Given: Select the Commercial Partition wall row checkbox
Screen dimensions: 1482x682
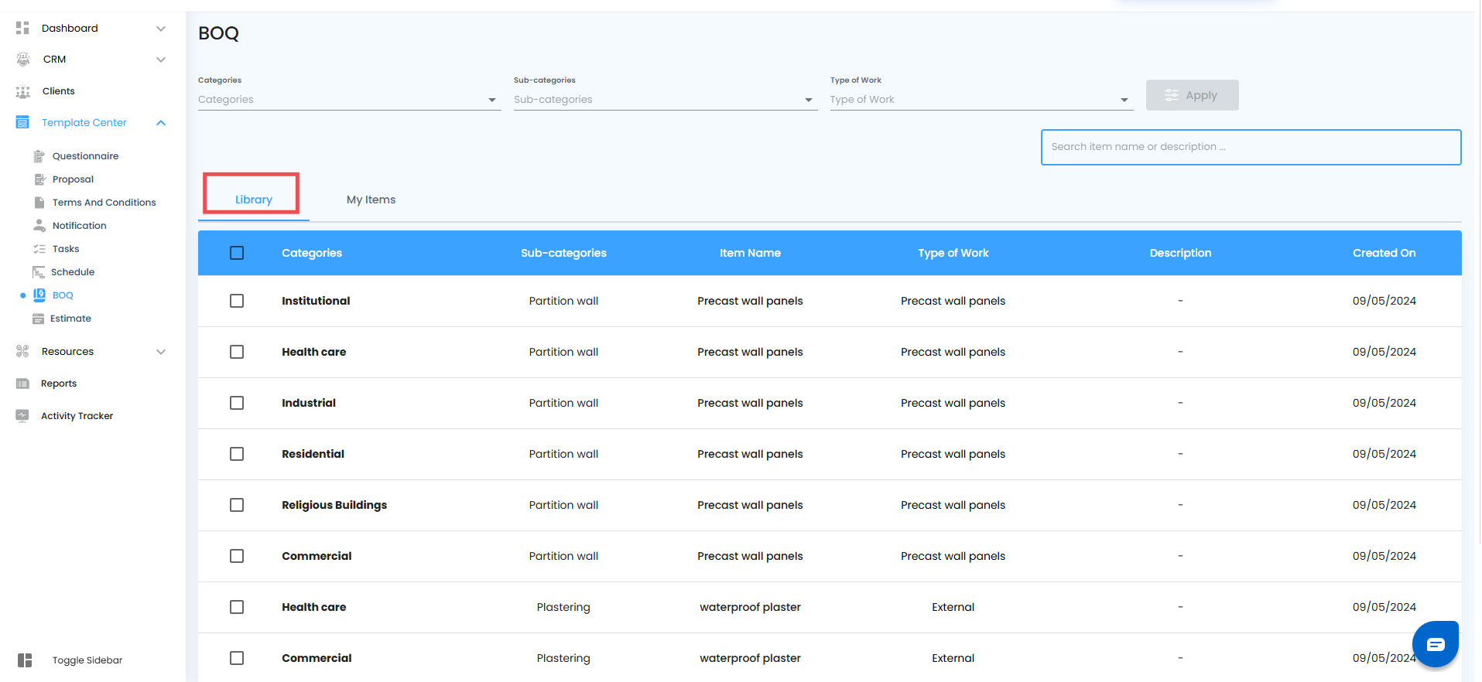Looking at the screenshot, I should point(237,556).
